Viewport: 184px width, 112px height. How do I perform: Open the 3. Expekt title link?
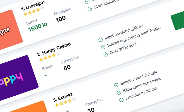(63, 97)
